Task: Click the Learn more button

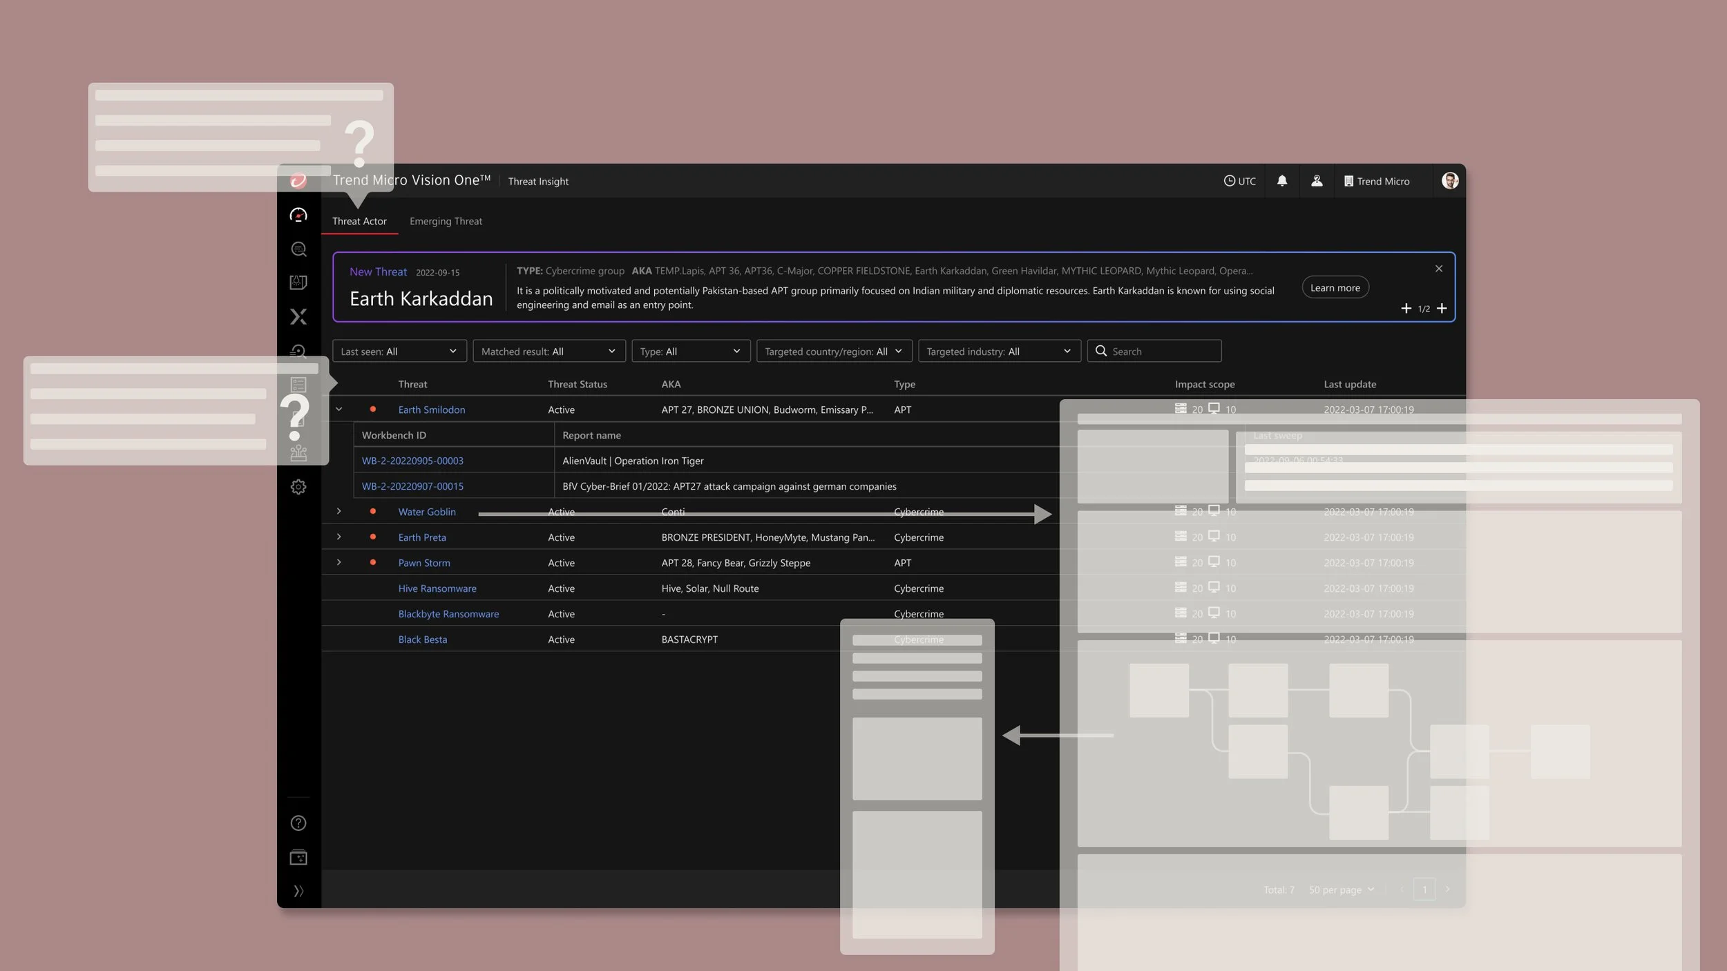Action: click(x=1335, y=288)
